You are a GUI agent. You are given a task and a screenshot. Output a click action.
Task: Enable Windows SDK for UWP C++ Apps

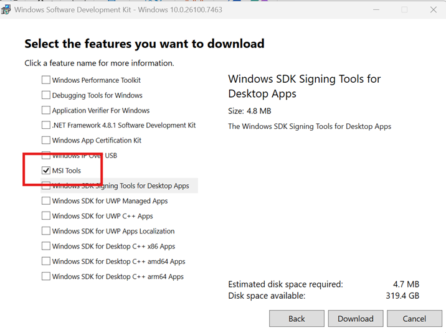pyautogui.click(x=46, y=215)
